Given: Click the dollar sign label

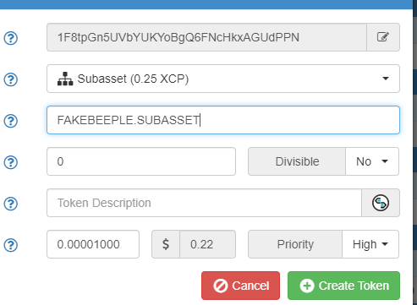Looking at the screenshot, I should [x=166, y=244].
